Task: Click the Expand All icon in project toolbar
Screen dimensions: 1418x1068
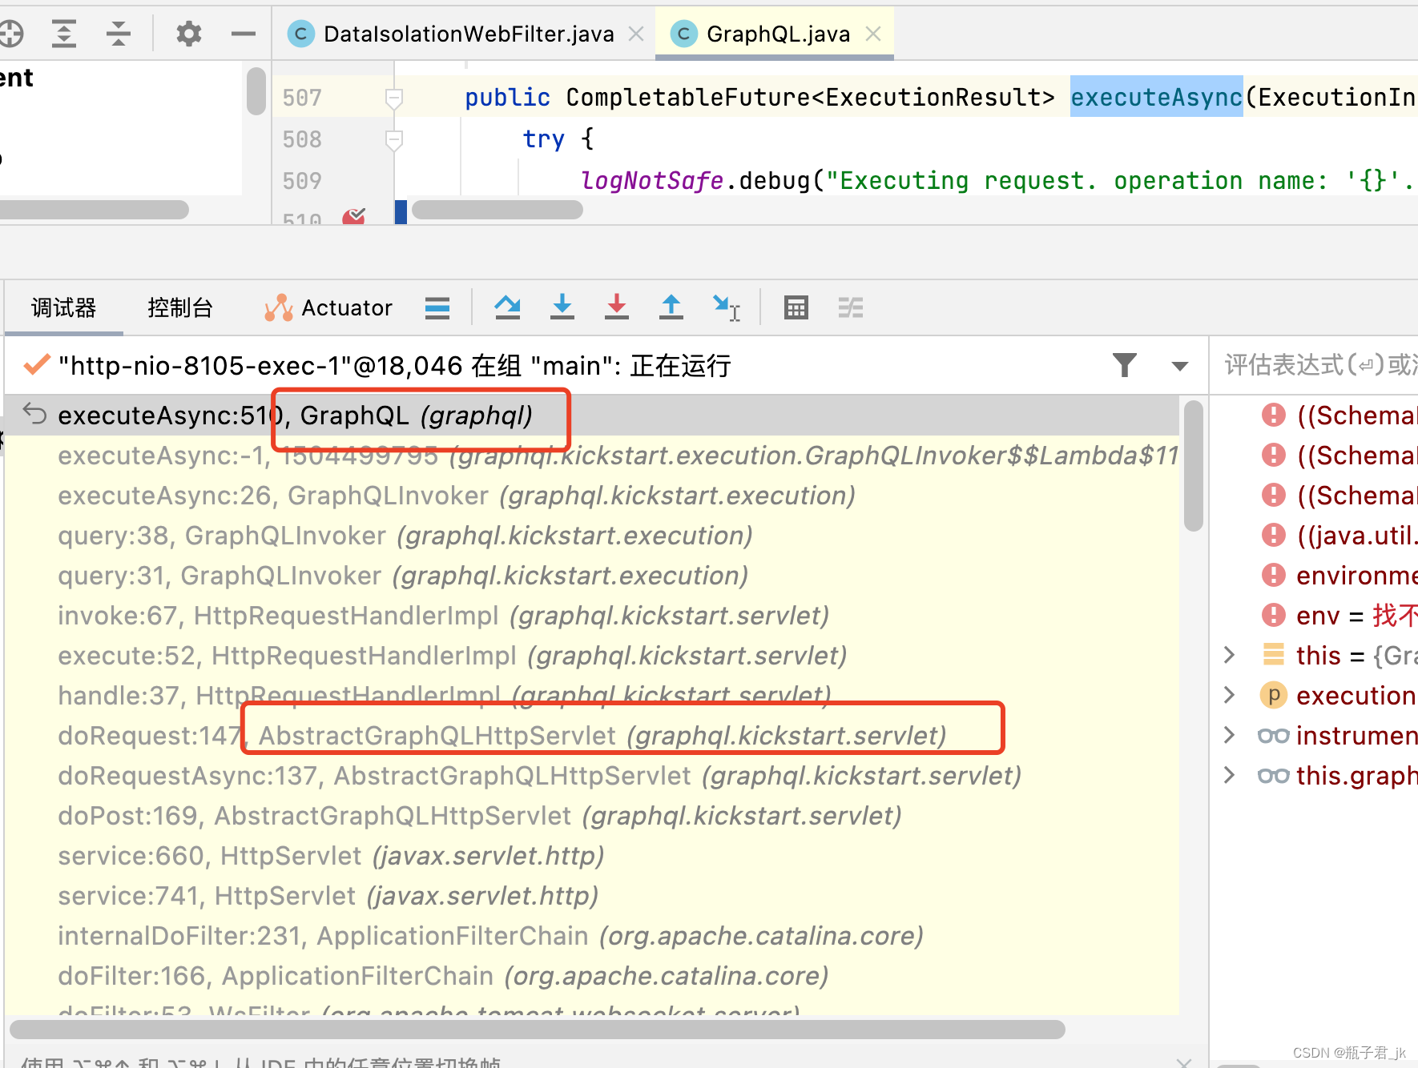Action: coord(64,34)
